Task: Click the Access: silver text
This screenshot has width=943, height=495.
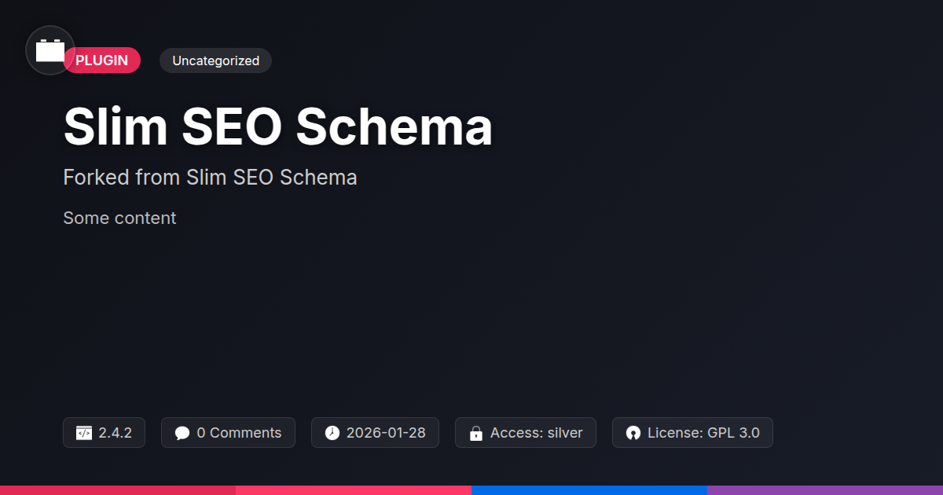Action: 536,433
